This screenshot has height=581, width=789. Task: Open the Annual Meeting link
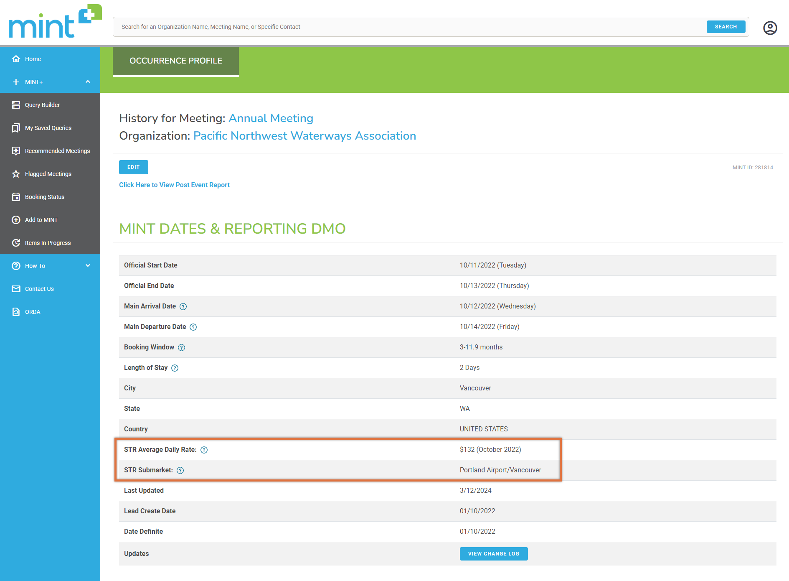(271, 118)
